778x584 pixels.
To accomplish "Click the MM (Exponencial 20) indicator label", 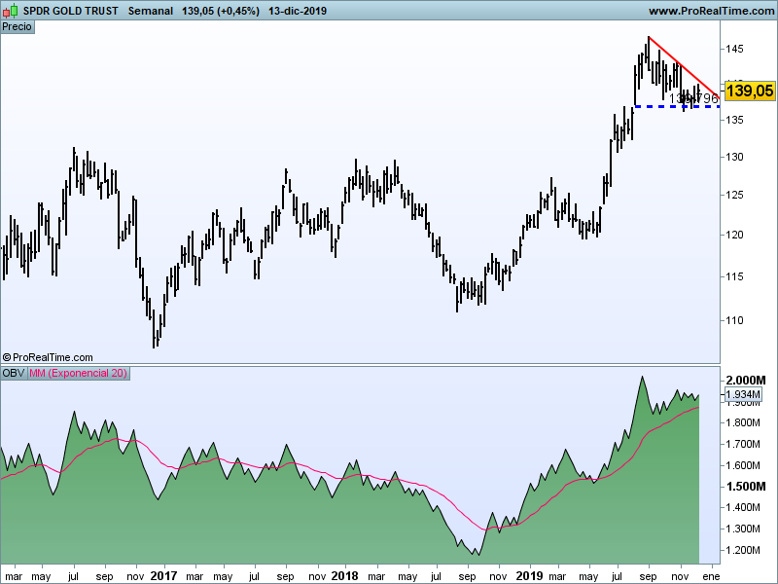I will pyautogui.click(x=78, y=374).
